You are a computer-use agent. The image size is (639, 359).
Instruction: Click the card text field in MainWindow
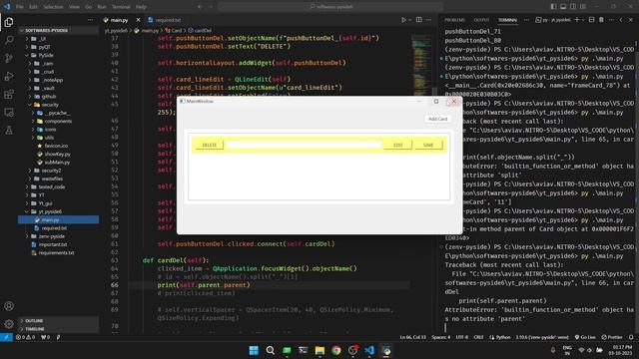[x=304, y=145]
